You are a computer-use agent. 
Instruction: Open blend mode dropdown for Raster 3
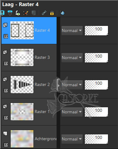72,58
